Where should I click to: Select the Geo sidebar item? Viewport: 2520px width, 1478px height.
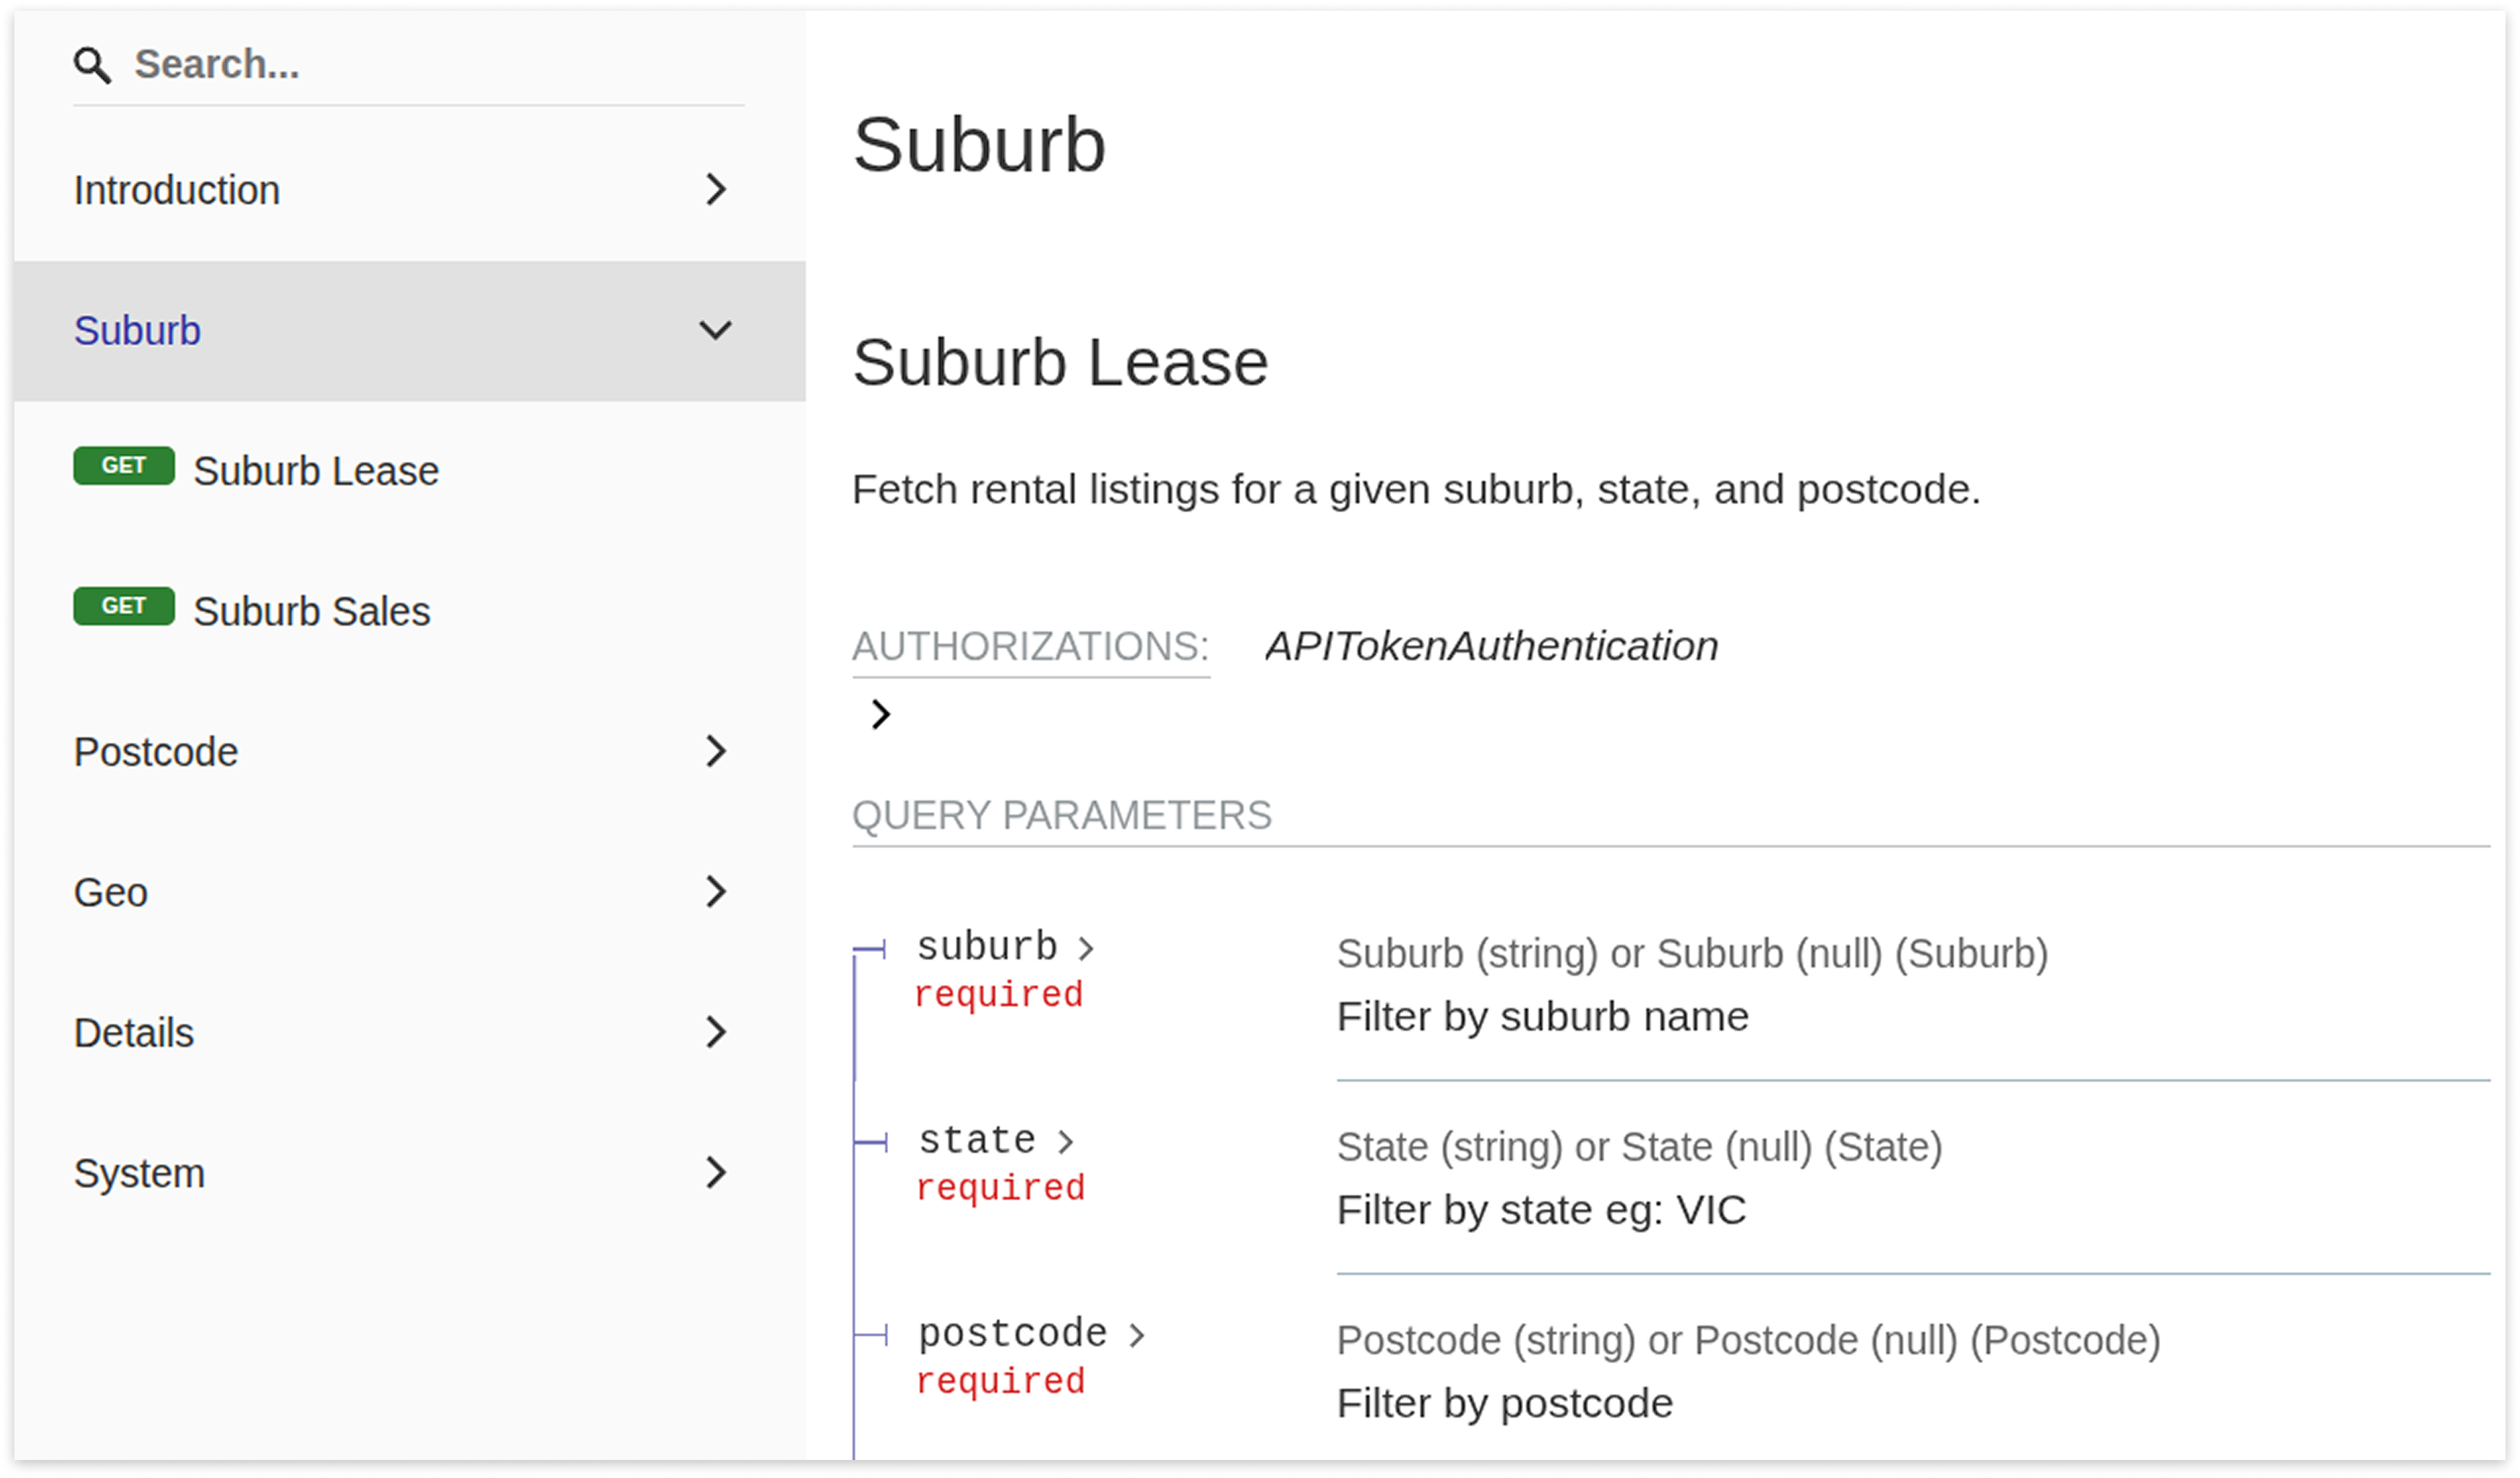pyautogui.click(x=111, y=892)
